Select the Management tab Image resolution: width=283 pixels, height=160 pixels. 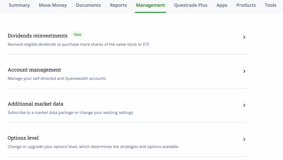pyautogui.click(x=150, y=5)
